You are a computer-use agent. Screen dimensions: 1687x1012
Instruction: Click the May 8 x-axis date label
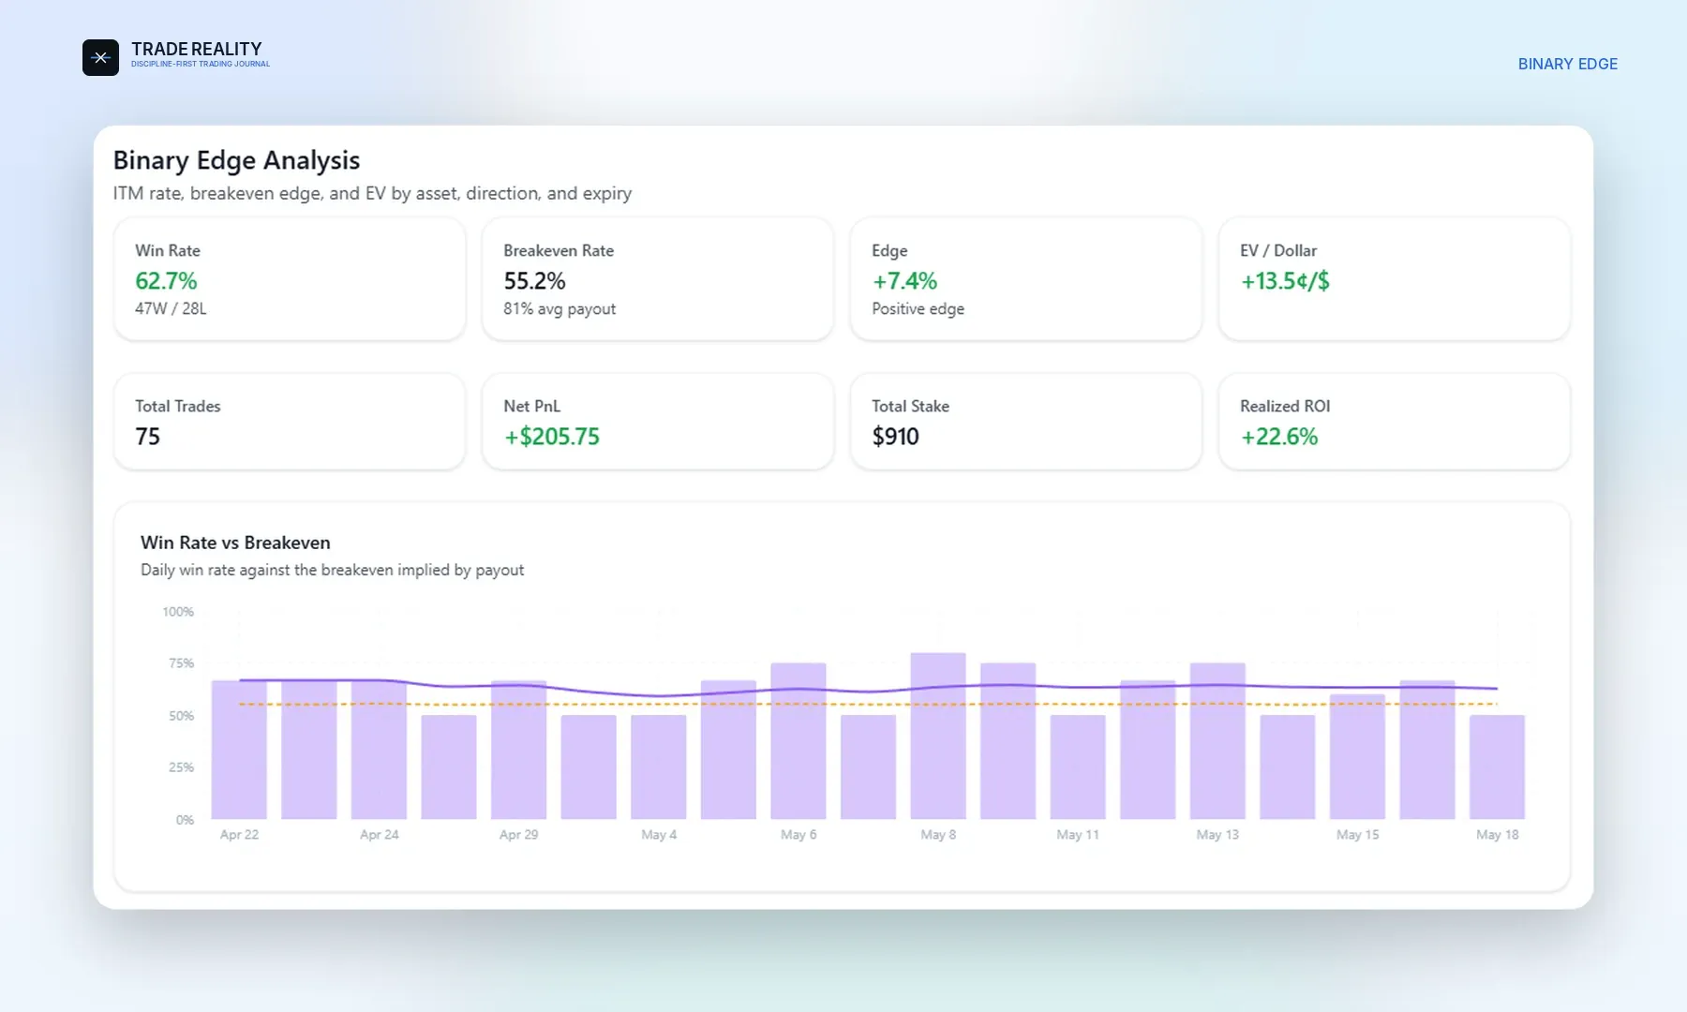click(x=938, y=835)
